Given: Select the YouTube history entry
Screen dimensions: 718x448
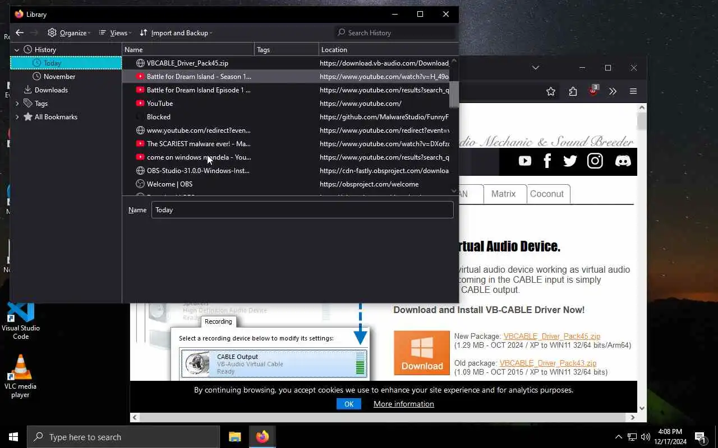Looking at the screenshot, I should [286, 103].
